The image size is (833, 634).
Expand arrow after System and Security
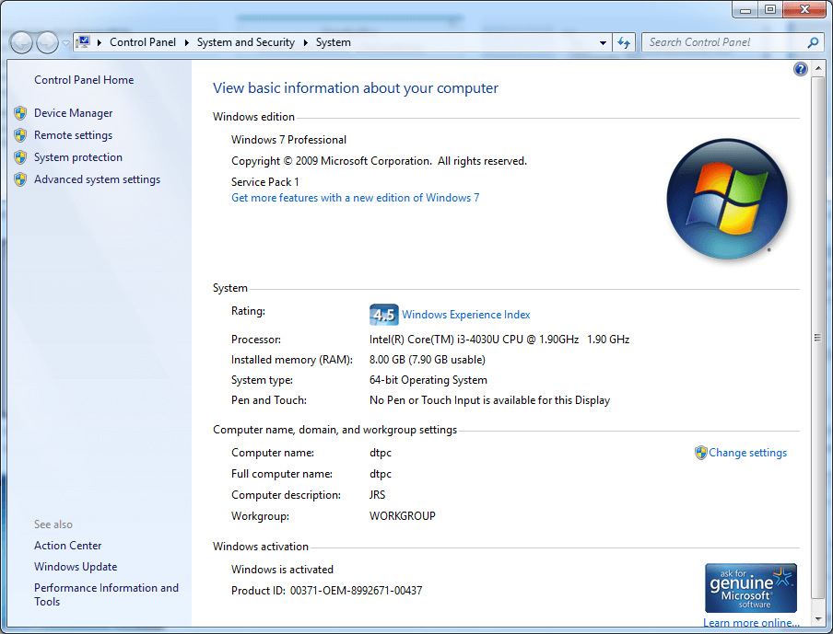[x=306, y=42]
